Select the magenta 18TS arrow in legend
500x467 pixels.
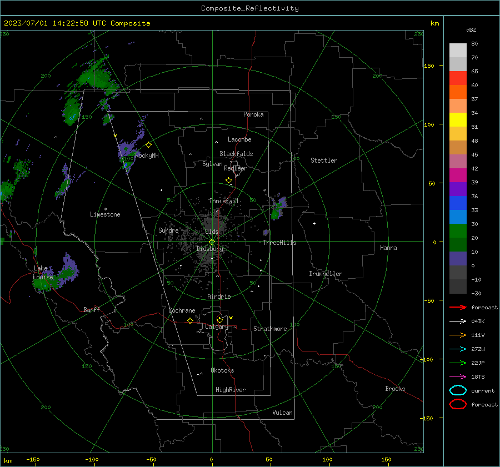tap(458, 377)
